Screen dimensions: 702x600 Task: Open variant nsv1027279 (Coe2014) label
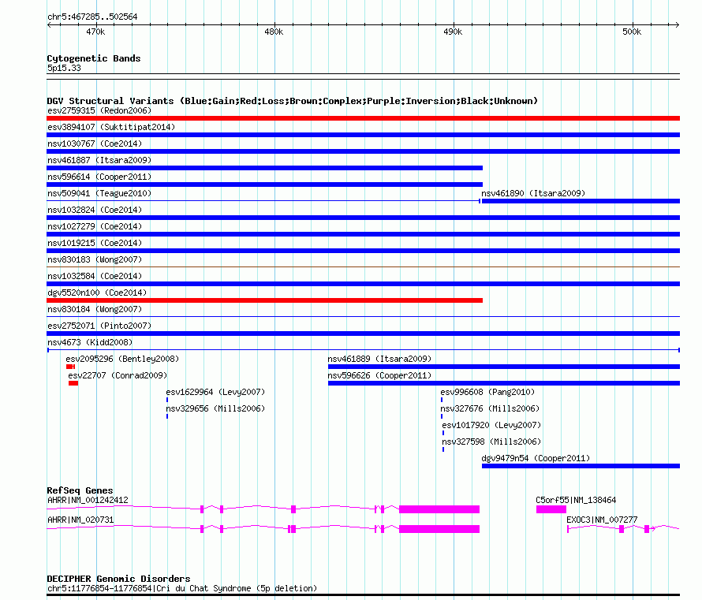[x=95, y=226]
